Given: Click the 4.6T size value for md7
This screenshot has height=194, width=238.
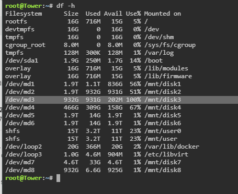Looking at the screenshot, I should [71, 162].
